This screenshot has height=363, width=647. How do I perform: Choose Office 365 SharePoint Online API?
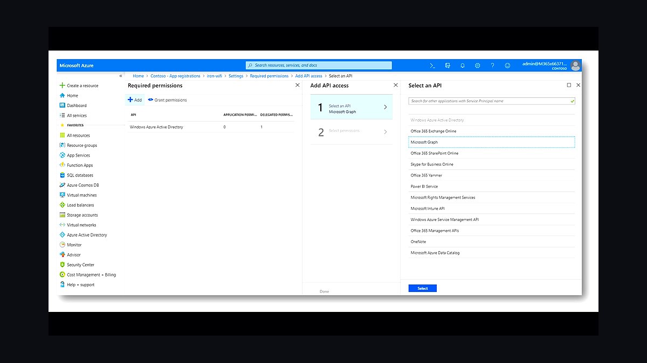pos(492,153)
